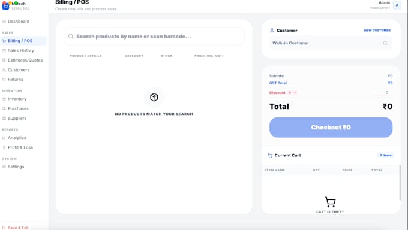Click the Current Cart icon
Screen dimensions: 408x230
pos(270,155)
